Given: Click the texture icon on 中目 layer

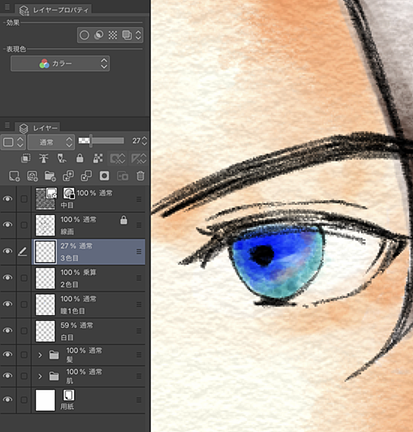Looking at the screenshot, I should coord(68,193).
